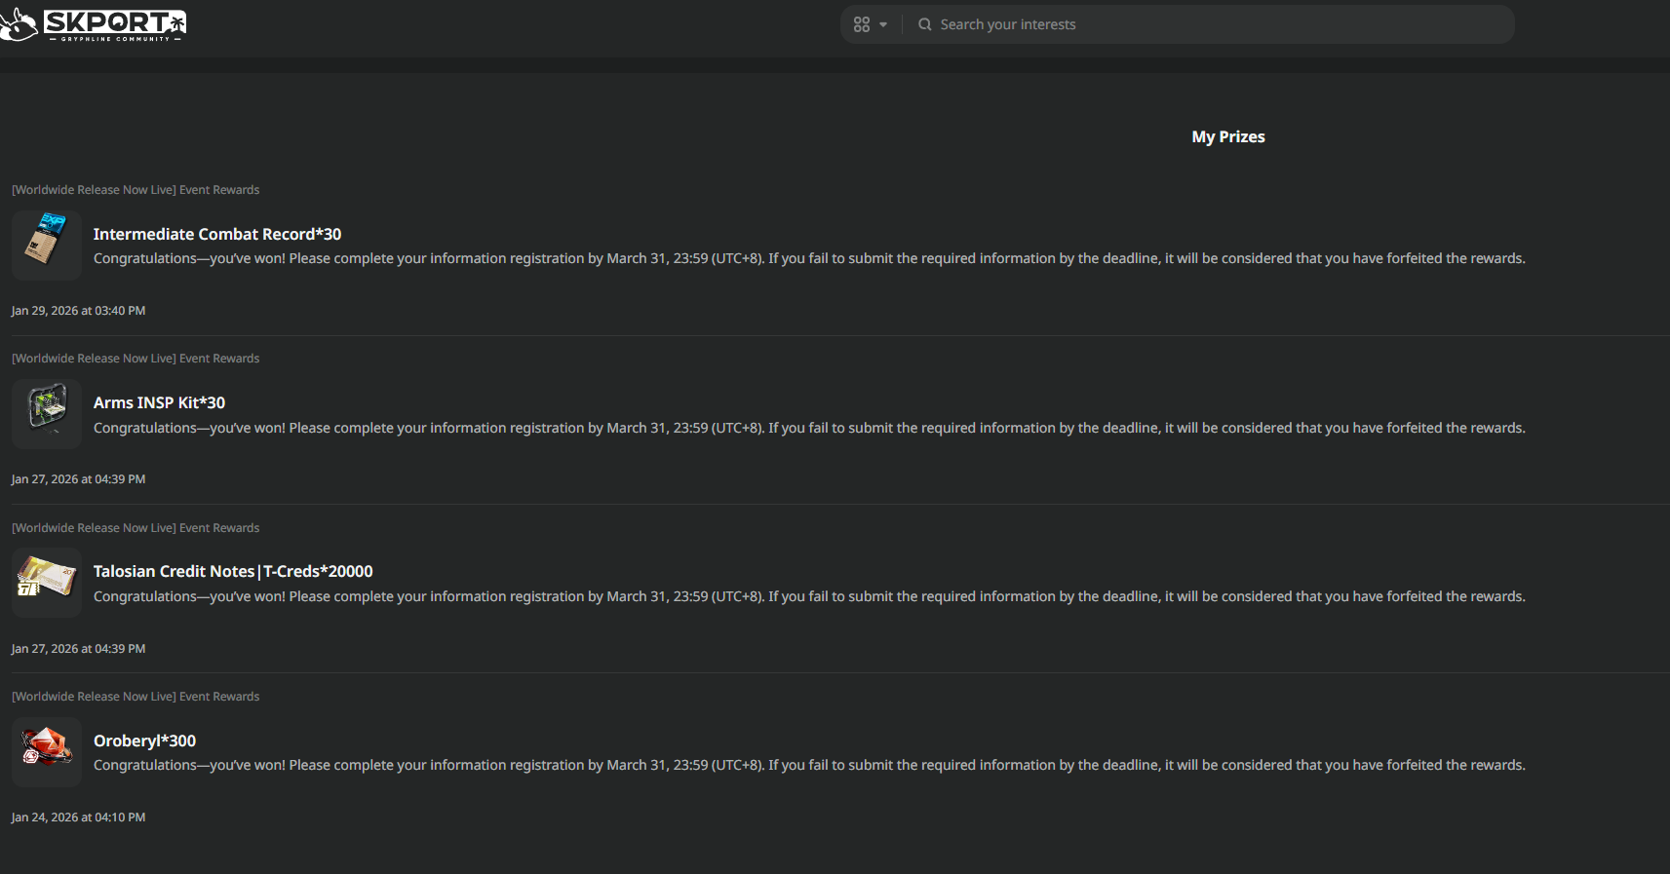Viewport: 1670px width, 874px height.
Task: Click timestamp under Arms INSP Kit
Action: (x=78, y=479)
